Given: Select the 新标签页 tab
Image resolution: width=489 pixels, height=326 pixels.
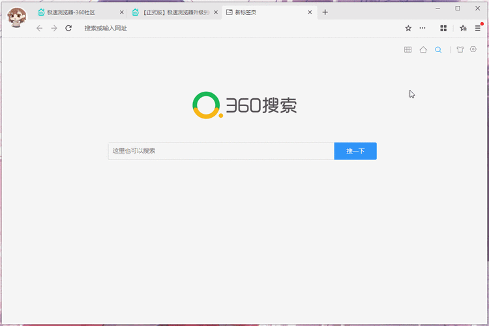Looking at the screenshot, I should tap(269, 12).
